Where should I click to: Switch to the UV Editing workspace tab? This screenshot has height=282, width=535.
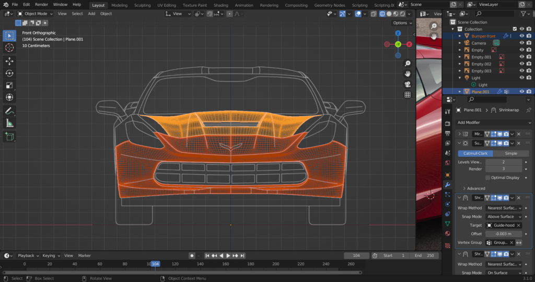tap(167, 5)
